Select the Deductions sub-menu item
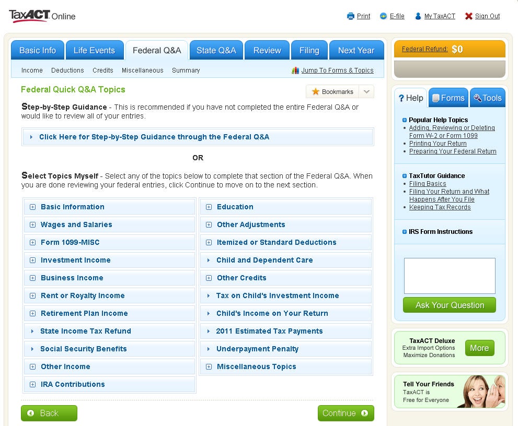This screenshot has width=518, height=426. 67,70
